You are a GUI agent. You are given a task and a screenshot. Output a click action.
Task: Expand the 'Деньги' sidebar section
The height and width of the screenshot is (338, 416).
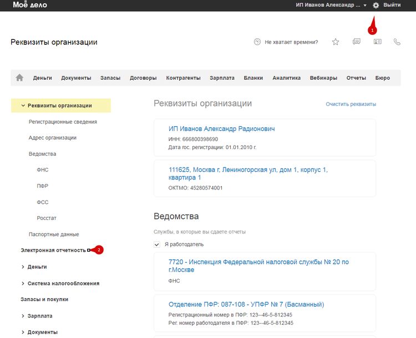point(23,267)
